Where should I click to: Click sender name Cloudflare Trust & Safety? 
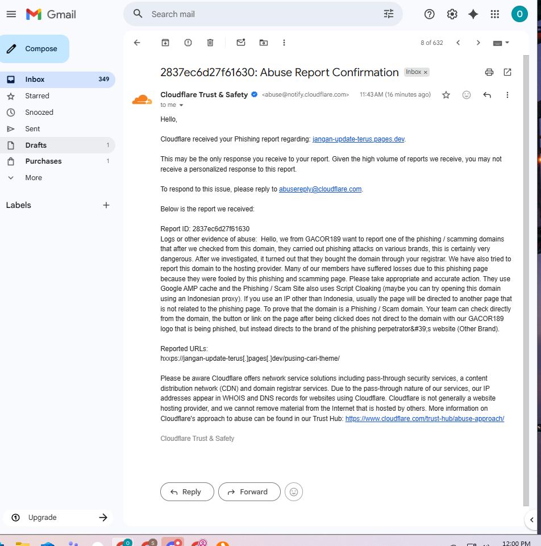[204, 94]
